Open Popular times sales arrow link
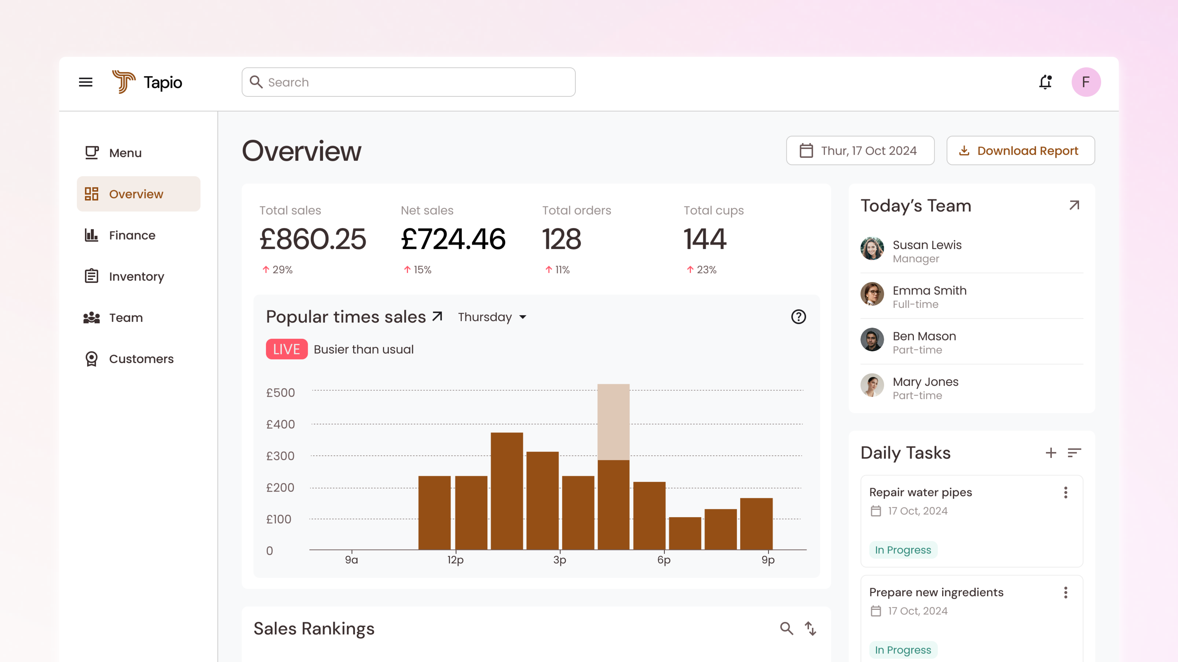The width and height of the screenshot is (1178, 662). [438, 316]
